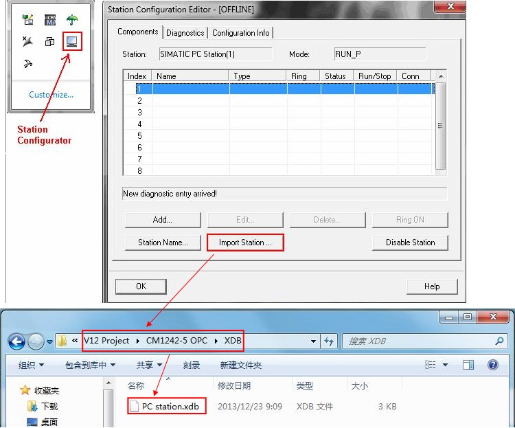Screen dimensions: 515x428
Task: Click the License Manager tray icon
Action: click(x=50, y=20)
